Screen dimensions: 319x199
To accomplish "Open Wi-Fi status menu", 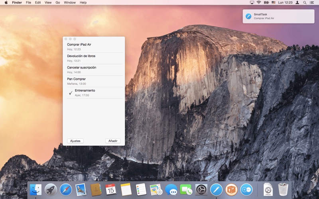I will point(259,2).
